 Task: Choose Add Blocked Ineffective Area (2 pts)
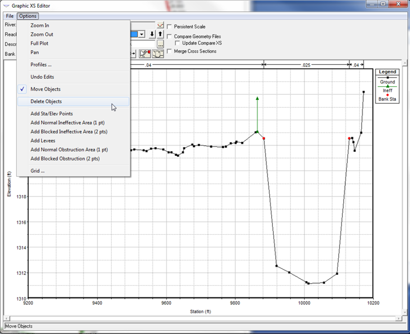click(x=74, y=132)
